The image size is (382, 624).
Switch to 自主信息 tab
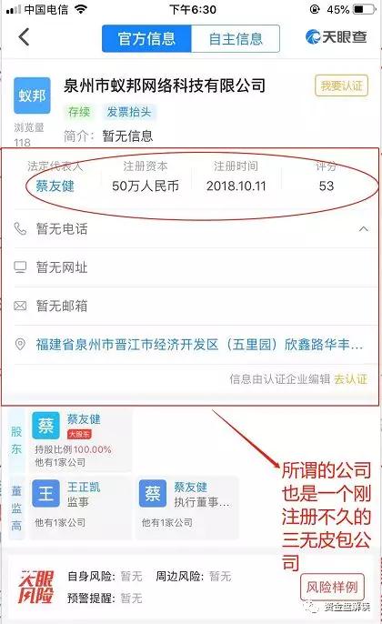236,38
